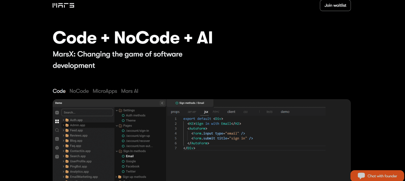Click the chat bubble icon
This screenshot has width=405, height=181.
click(x=361, y=176)
